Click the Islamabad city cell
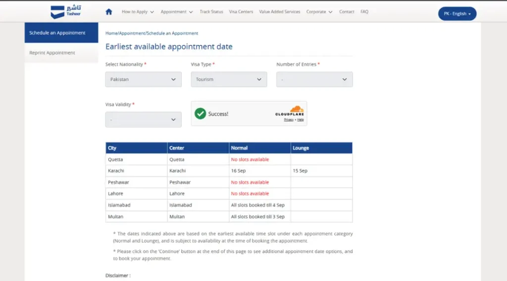Screen dimensions: 507x281 coord(137,205)
